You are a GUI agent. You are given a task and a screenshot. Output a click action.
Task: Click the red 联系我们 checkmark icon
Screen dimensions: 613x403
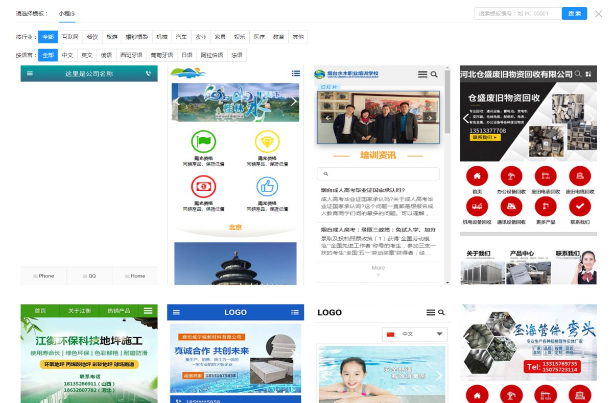click(580, 207)
